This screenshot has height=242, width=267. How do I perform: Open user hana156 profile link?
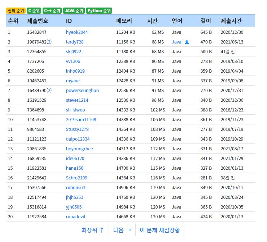pyautogui.click(x=75, y=168)
